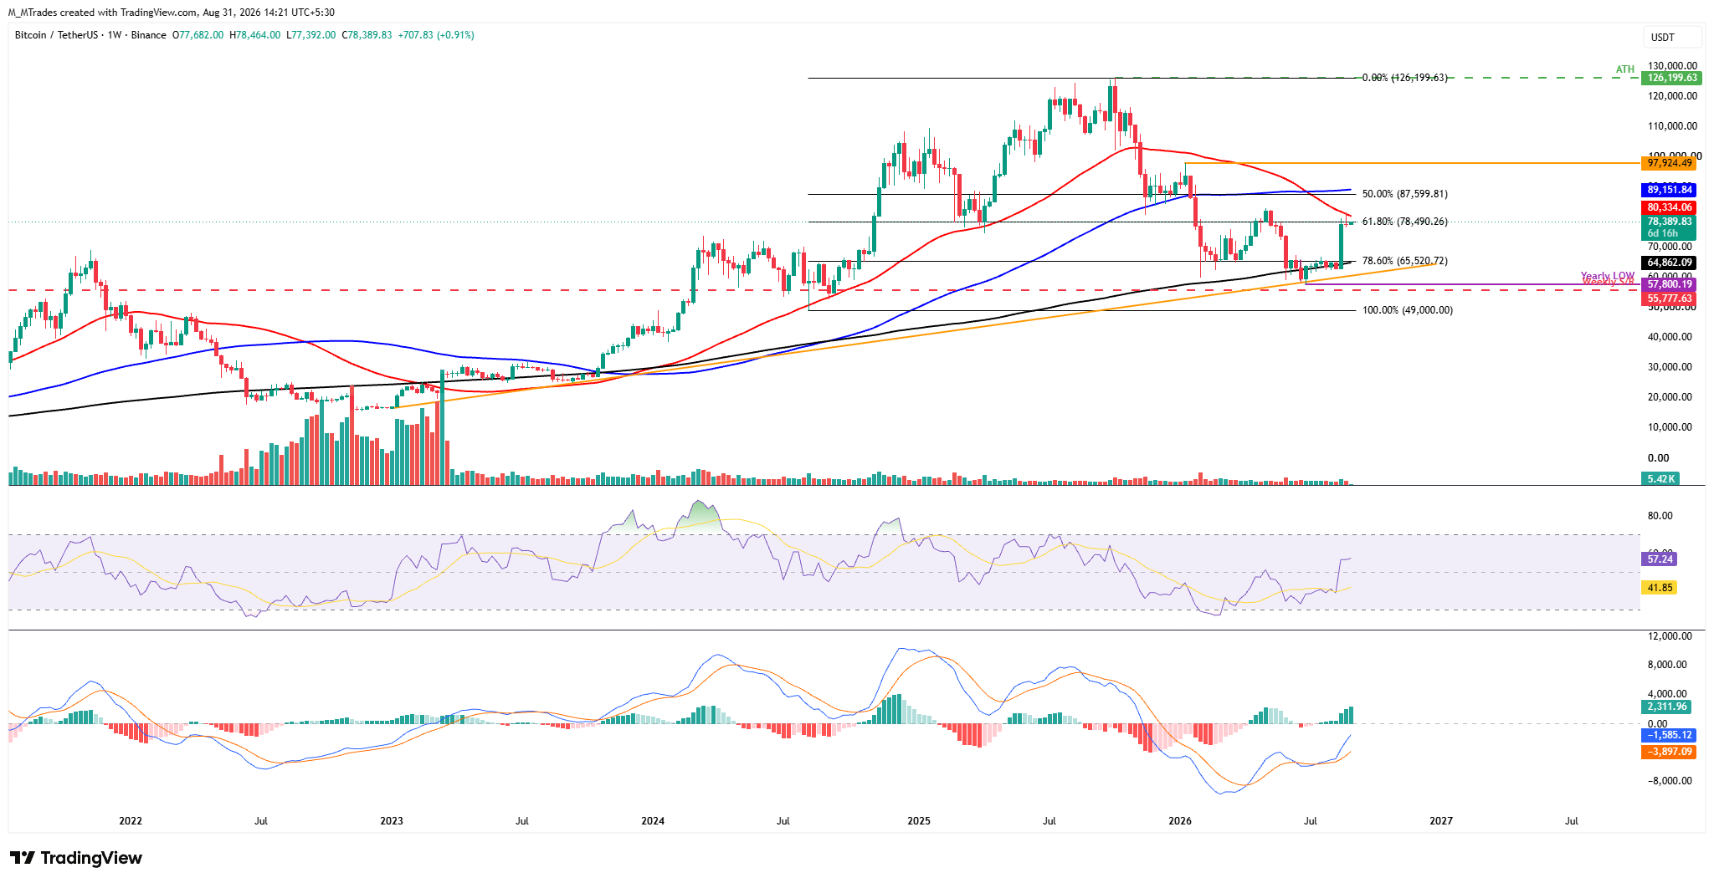The width and height of the screenshot is (1714, 883).
Task: Select the purple 57,800.19 price tag
Action: 1670,284
